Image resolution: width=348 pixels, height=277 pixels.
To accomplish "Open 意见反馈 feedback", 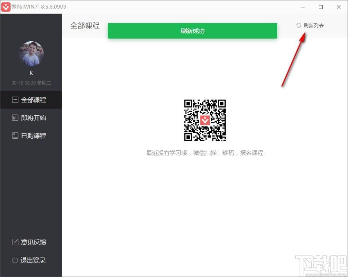I will click(31, 242).
